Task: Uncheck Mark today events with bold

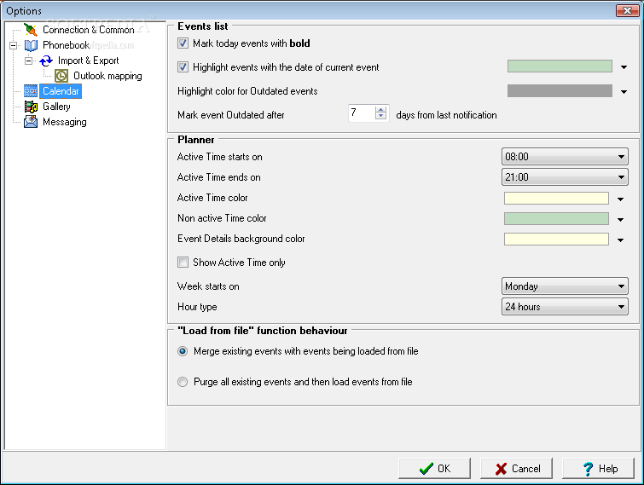Action: click(183, 43)
